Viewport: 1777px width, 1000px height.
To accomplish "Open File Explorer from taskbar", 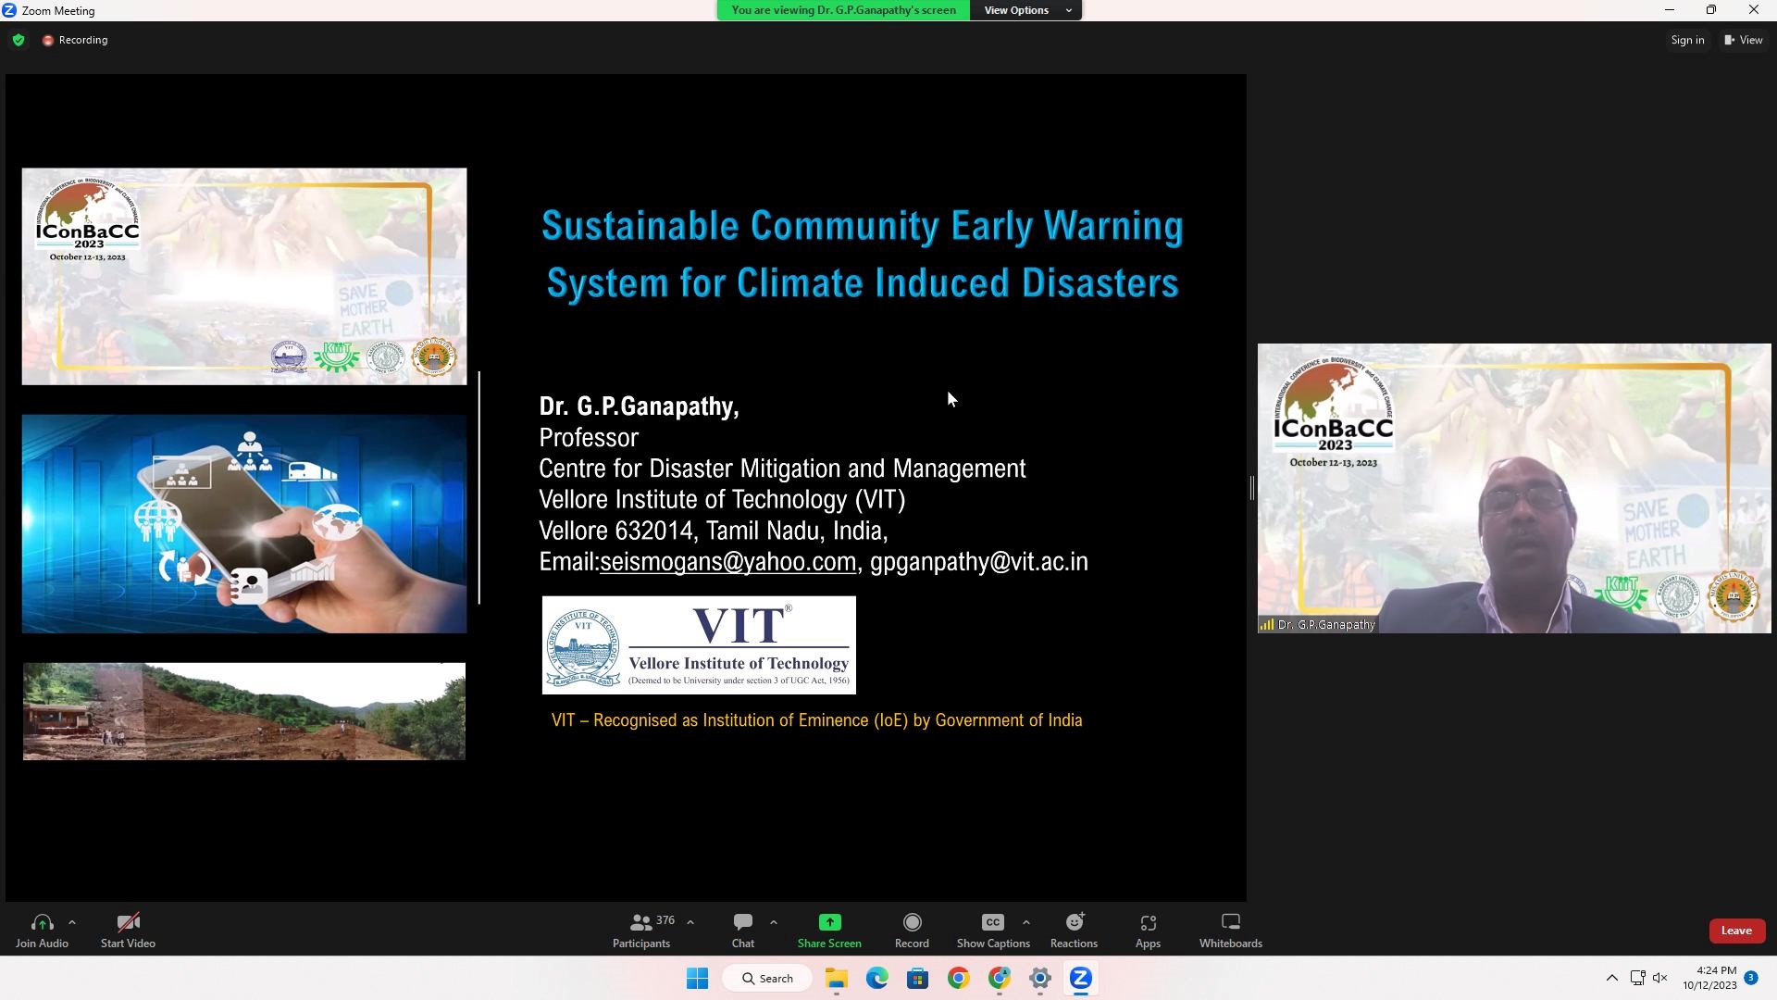I will coord(837,978).
